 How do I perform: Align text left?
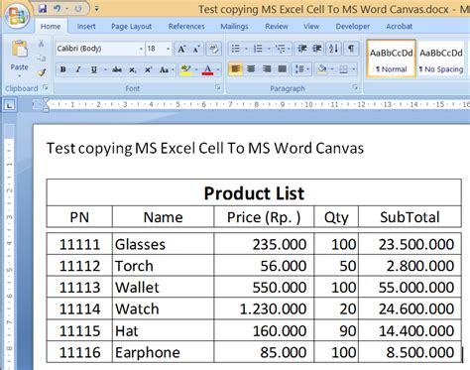(235, 69)
